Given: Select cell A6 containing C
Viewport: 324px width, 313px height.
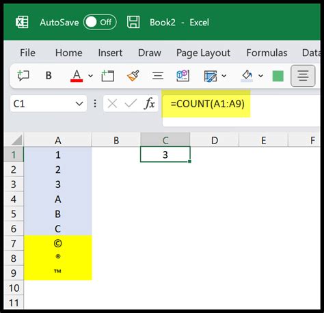Looking at the screenshot, I should (x=58, y=228).
